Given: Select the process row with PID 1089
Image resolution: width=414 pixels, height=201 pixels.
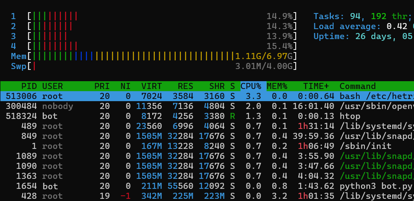Looking at the screenshot, I should [207, 156].
